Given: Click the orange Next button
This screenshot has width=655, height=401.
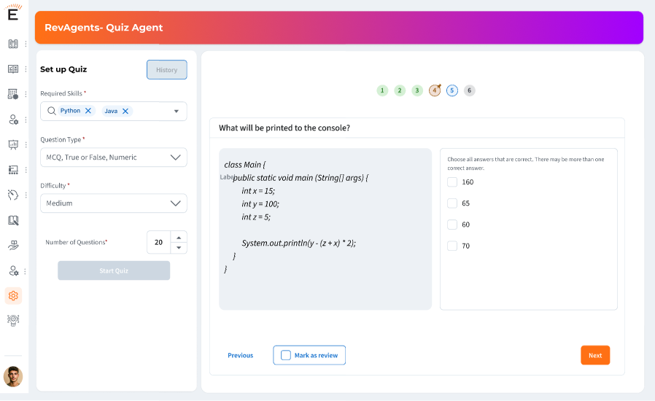Looking at the screenshot, I should pos(595,355).
